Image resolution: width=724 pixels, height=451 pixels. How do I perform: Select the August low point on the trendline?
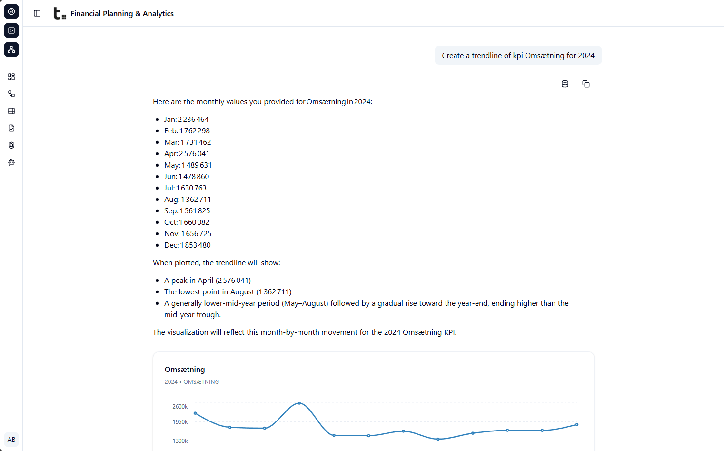pos(438,439)
